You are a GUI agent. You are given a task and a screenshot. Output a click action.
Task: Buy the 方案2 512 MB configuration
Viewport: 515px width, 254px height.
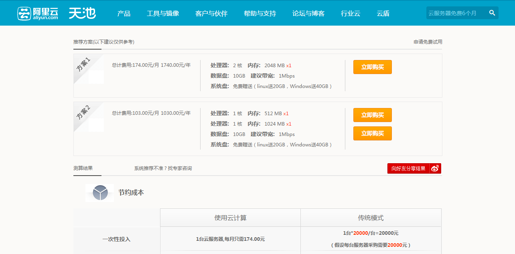(372, 115)
